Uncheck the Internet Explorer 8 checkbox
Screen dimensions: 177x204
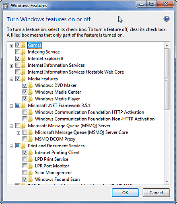(x=18, y=58)
